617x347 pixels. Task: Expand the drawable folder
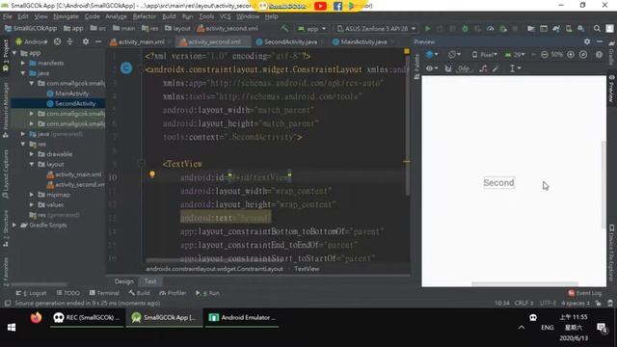(x=32, y=154)
